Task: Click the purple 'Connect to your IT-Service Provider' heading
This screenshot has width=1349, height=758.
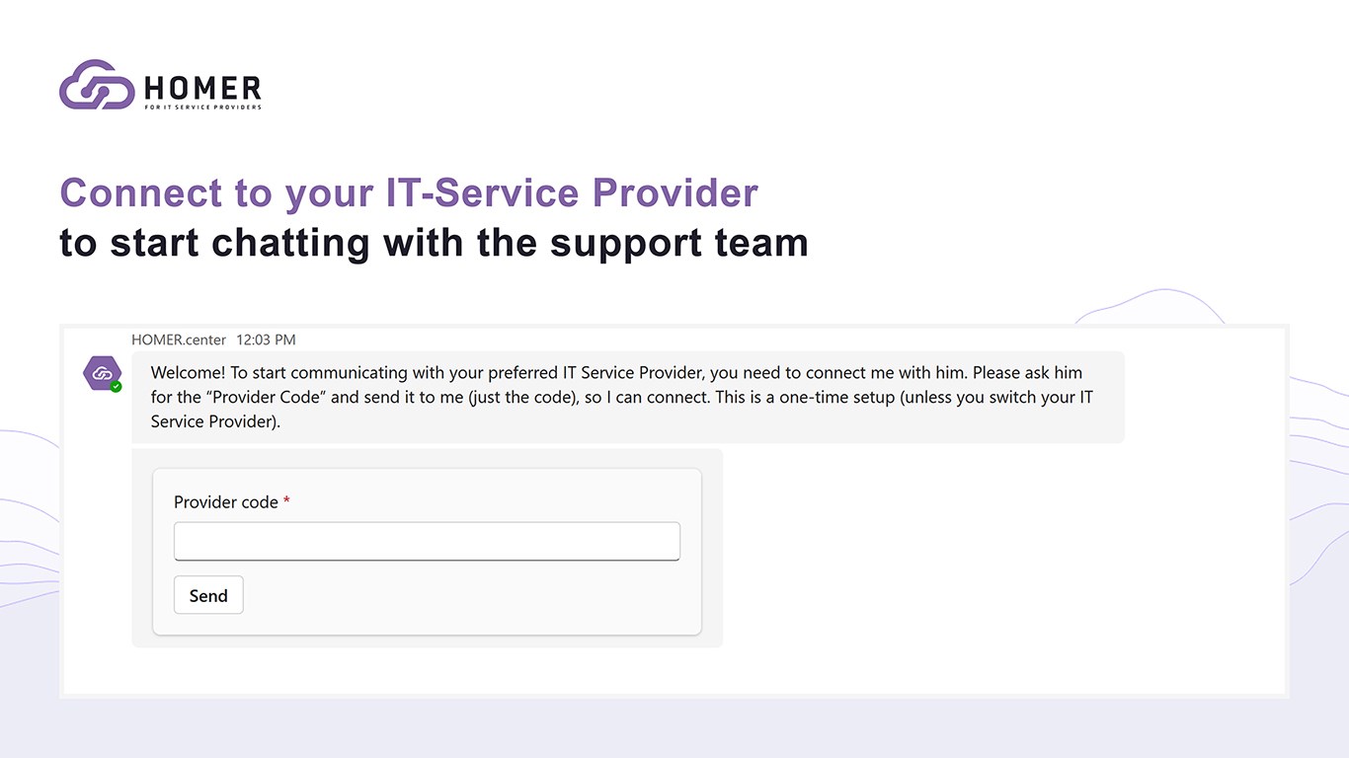Action: click(x=409, y=192)
